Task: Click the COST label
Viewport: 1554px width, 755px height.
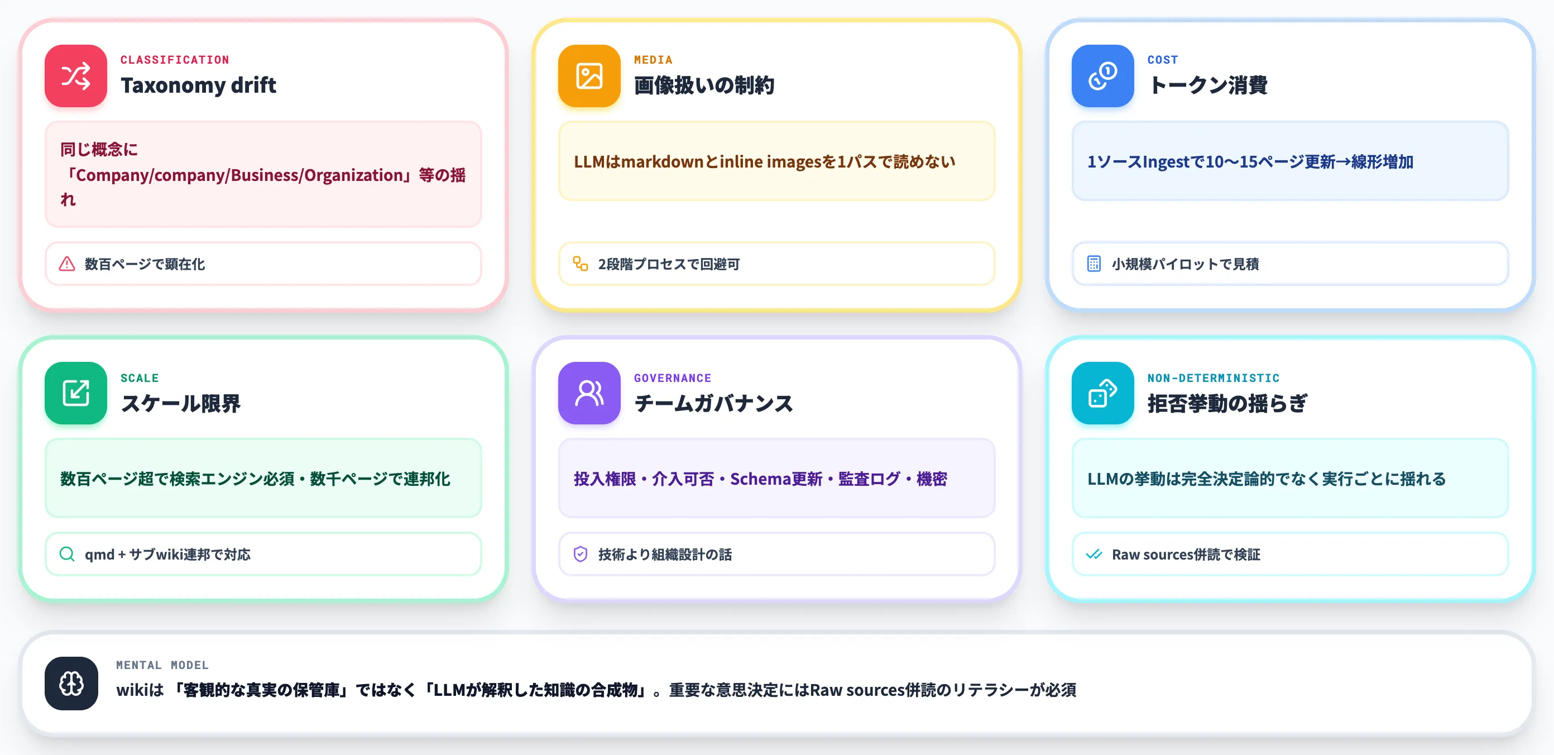Action: pyautogui.click(x=1163, y=60)
